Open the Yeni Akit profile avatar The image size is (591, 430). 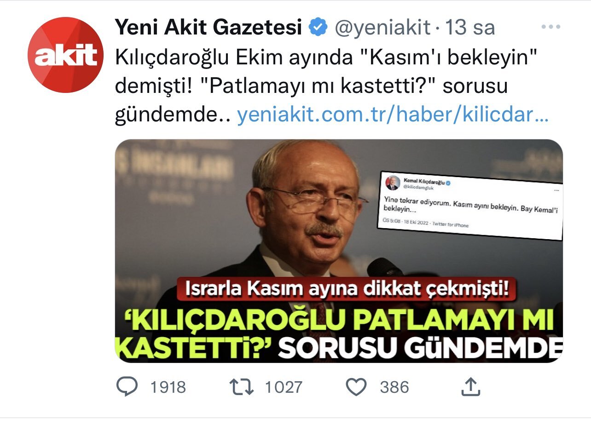tap(65, 55)
